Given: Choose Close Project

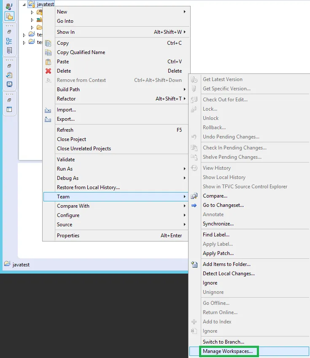Looking at the screenshot, I should click(x=116, y=139).
